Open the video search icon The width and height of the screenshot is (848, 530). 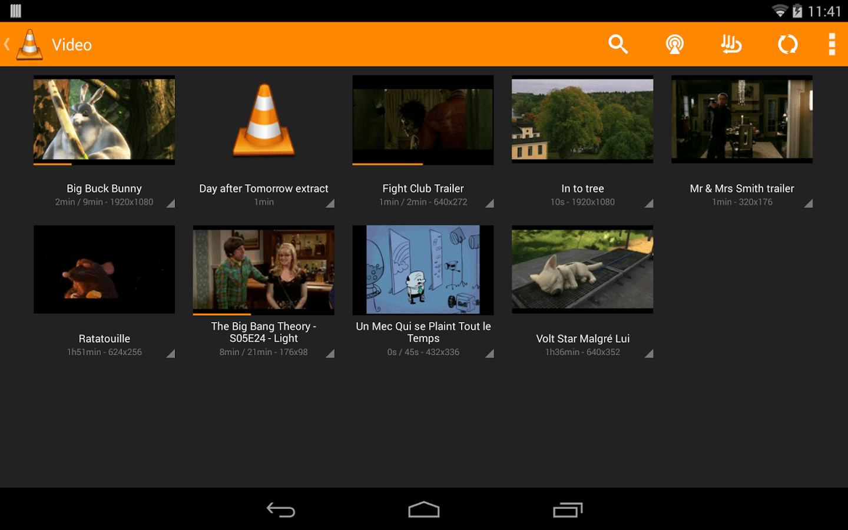(618, 44)
